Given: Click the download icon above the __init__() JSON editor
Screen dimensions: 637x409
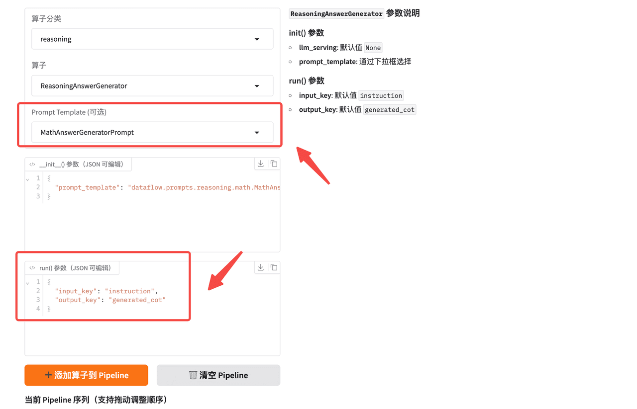Looking at the screenshot, I should 260,164.
